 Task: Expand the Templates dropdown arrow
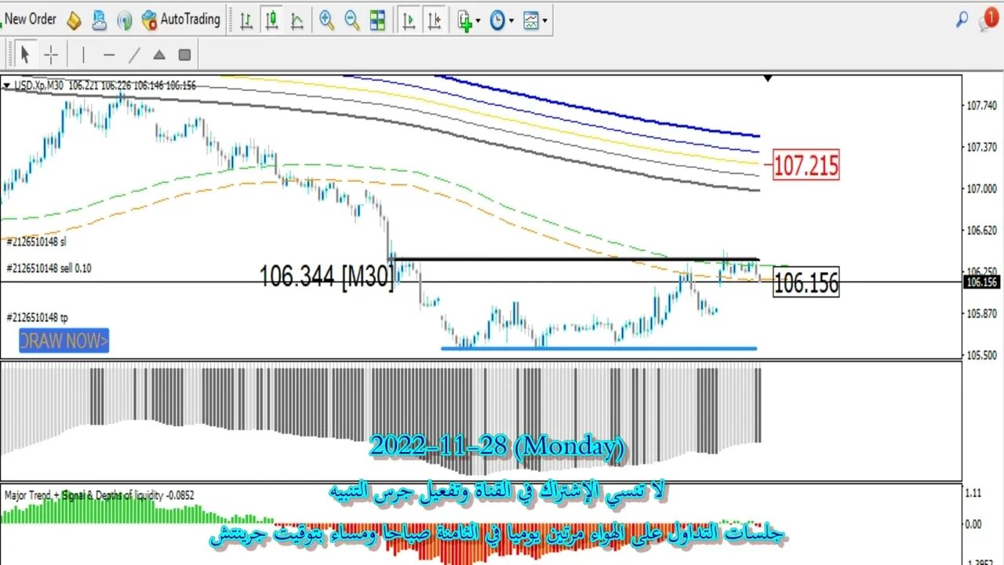point(545,21)
